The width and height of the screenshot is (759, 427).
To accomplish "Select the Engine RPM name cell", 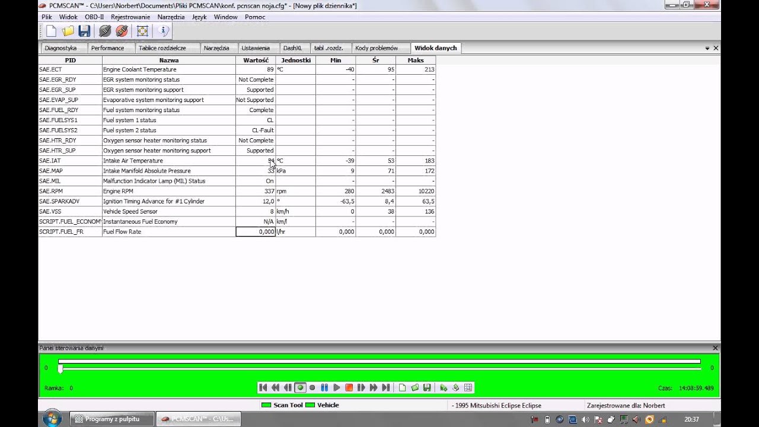I will coord(169,191).
